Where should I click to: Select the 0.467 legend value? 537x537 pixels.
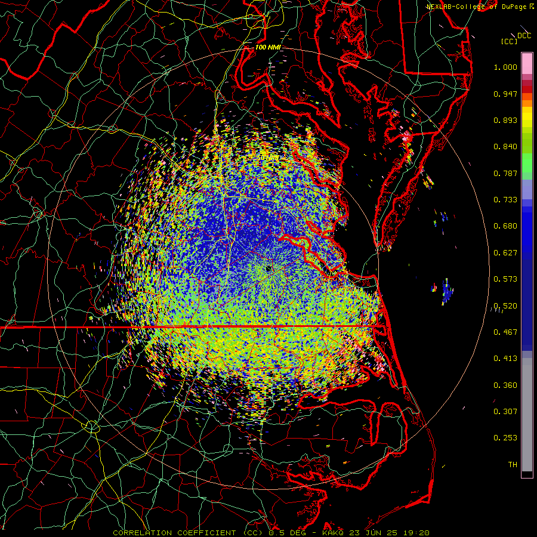tap(505, 332)
